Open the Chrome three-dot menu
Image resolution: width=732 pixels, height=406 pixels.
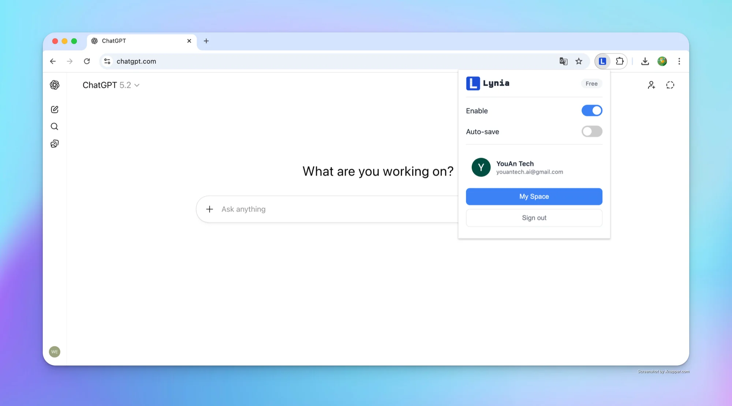[679, 61]
